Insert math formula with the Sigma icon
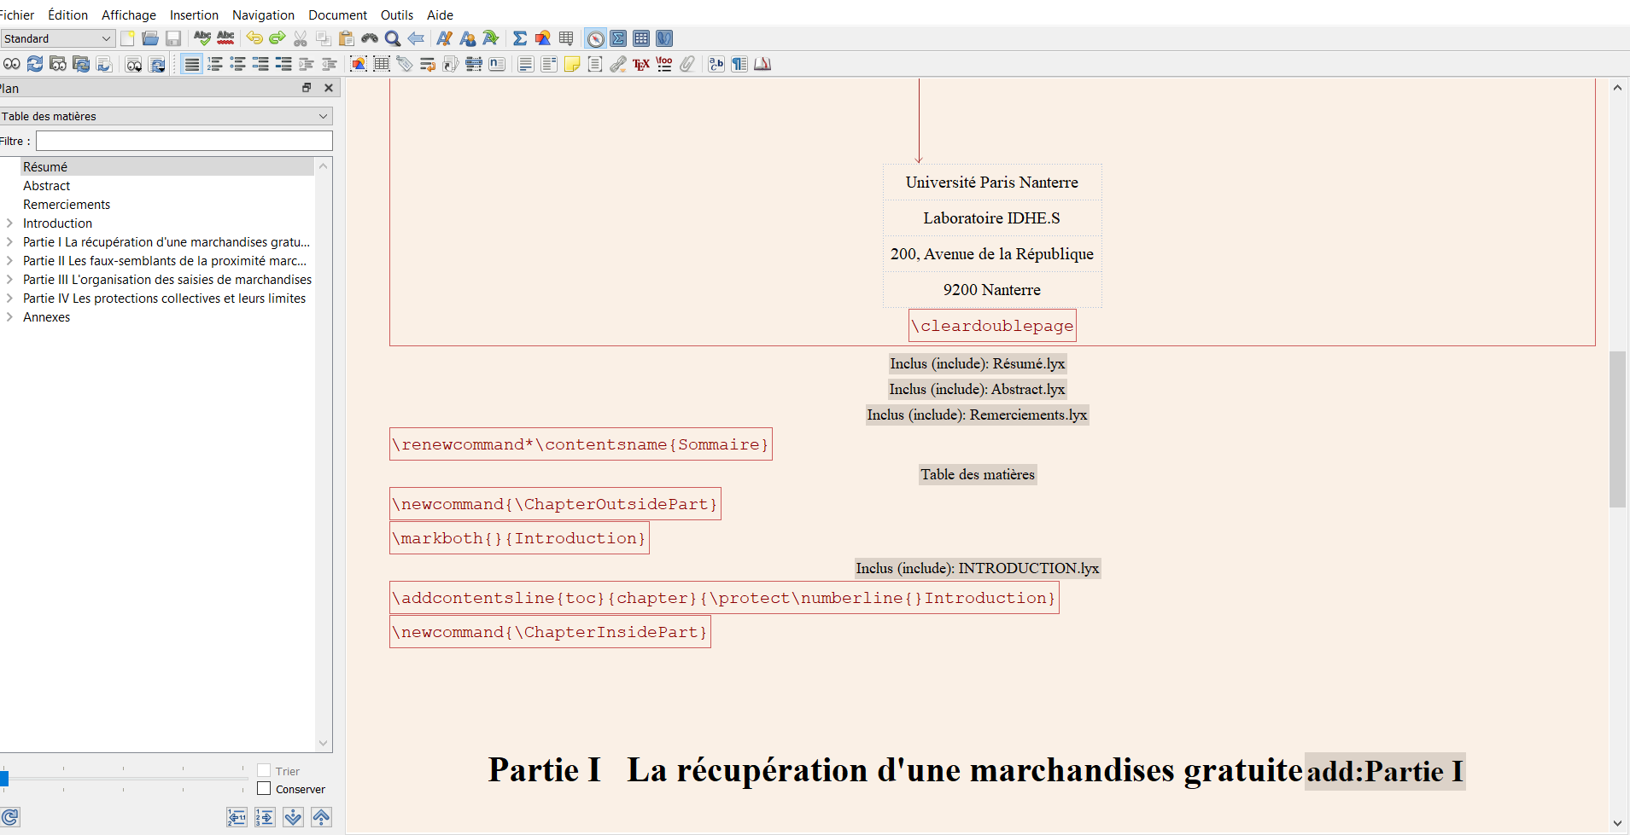This screenshot has width=1630, height=835. (x=519, y=38)
